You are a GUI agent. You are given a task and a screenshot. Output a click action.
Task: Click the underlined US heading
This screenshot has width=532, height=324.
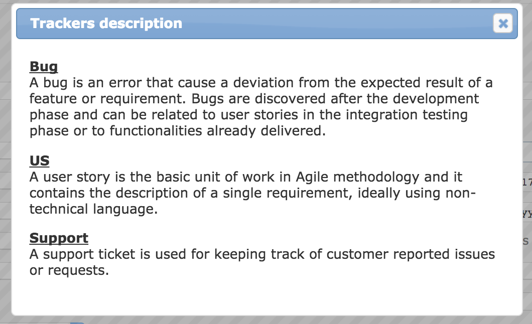coord(39,160)
